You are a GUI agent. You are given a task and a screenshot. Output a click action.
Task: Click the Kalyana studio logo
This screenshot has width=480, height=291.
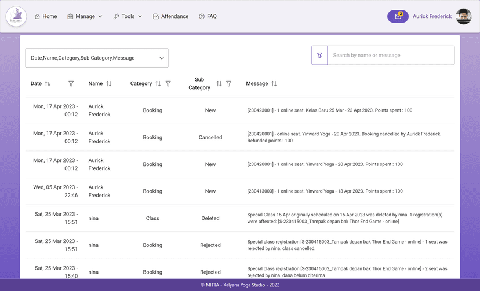16,16
